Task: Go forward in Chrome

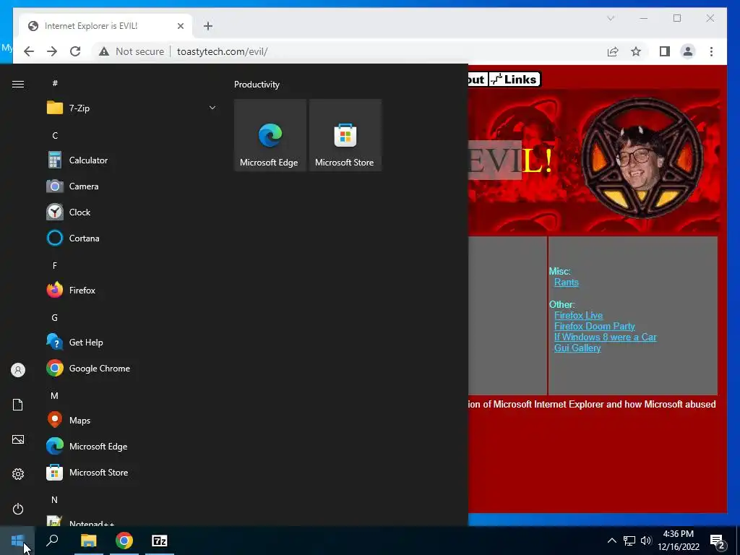Action: pyautogui.click(x=52, y=51)
